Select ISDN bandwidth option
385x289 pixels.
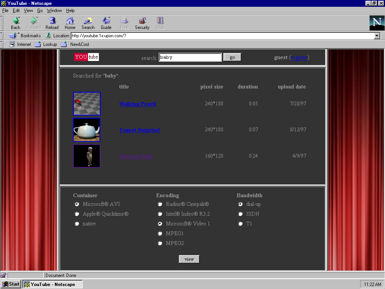click(x=241, y=214)
